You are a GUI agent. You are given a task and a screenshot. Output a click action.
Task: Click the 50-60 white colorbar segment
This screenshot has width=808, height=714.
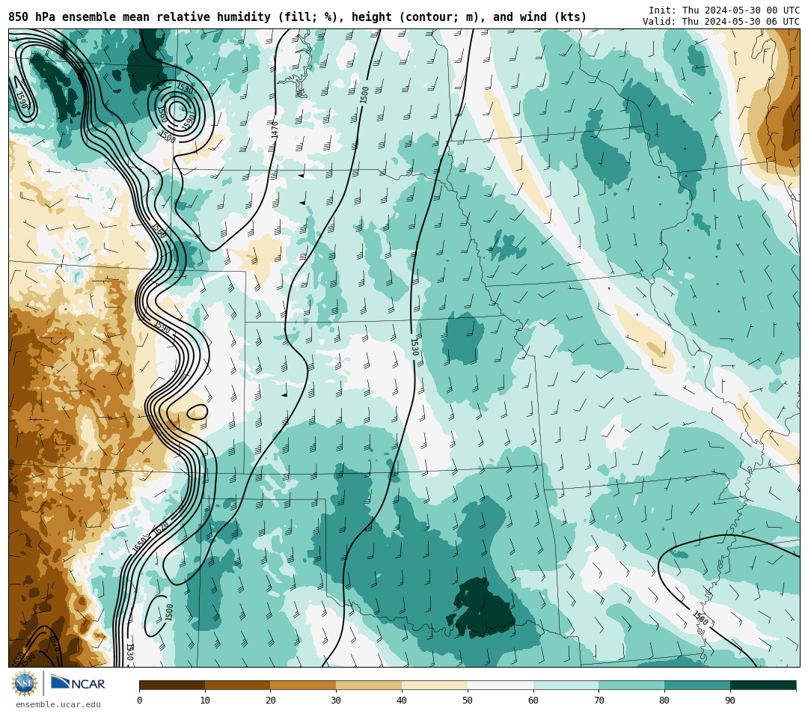click(x=501, y=685)
